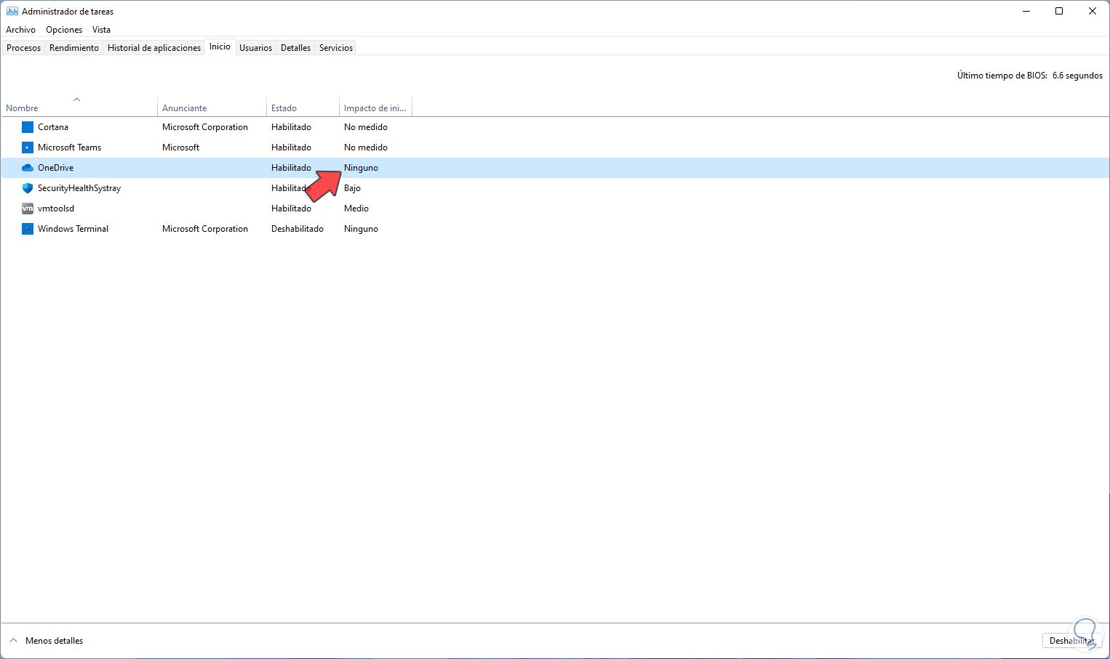Switch to the Procesos tab
The width and height of the screenshot is (1110, 659).
click(x=24, y=48)
